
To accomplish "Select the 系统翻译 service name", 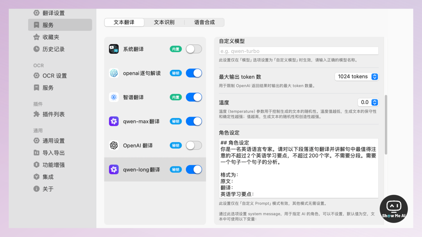I will [x=133, y=49].
